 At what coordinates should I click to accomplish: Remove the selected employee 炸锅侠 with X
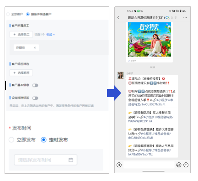(35, 48)
